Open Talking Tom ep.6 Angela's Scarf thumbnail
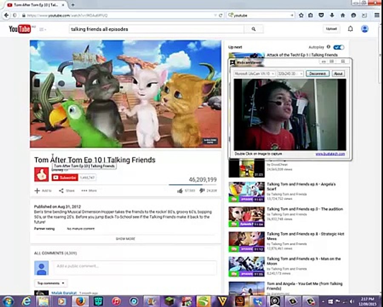The width and height of the screenshot is (383, 307). (246, 192)
